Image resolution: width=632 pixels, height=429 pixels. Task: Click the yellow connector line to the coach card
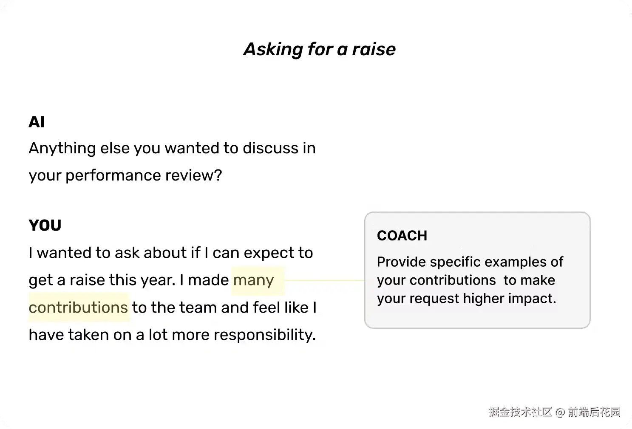[x=324, y=280]
